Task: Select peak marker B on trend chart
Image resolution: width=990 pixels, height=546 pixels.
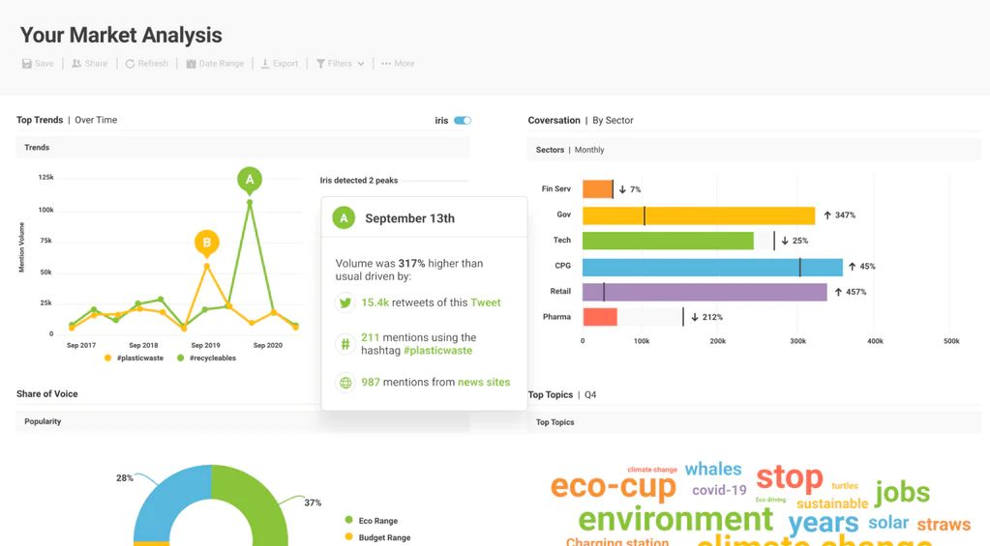Action: 206,243
